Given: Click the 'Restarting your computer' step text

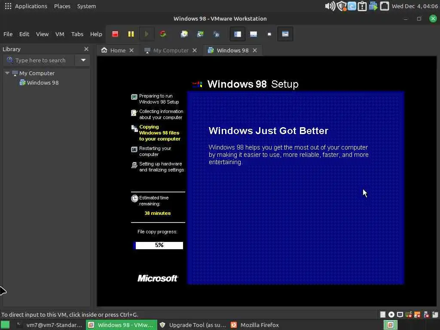Looking at the screenshot, I should tap(155, 151).
